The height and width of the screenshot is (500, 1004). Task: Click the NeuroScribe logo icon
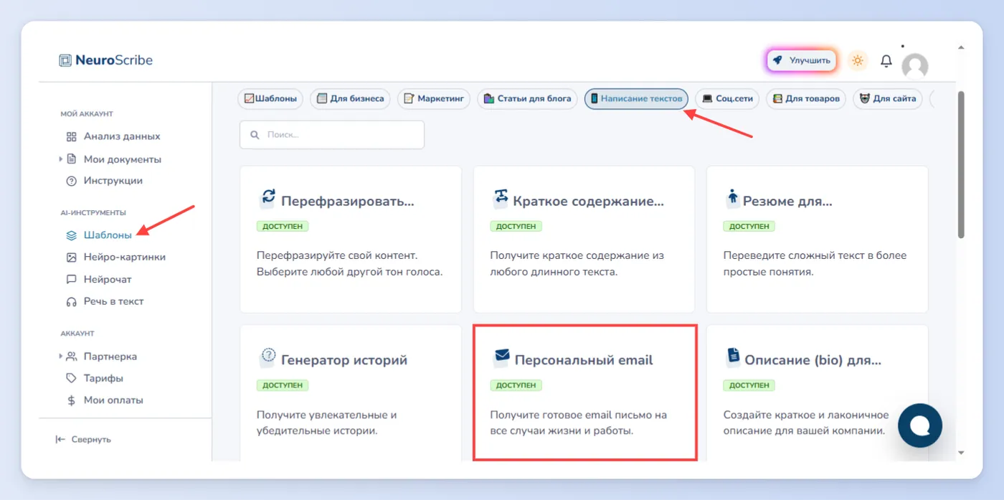pyautogui.click(x=65, y=60)
